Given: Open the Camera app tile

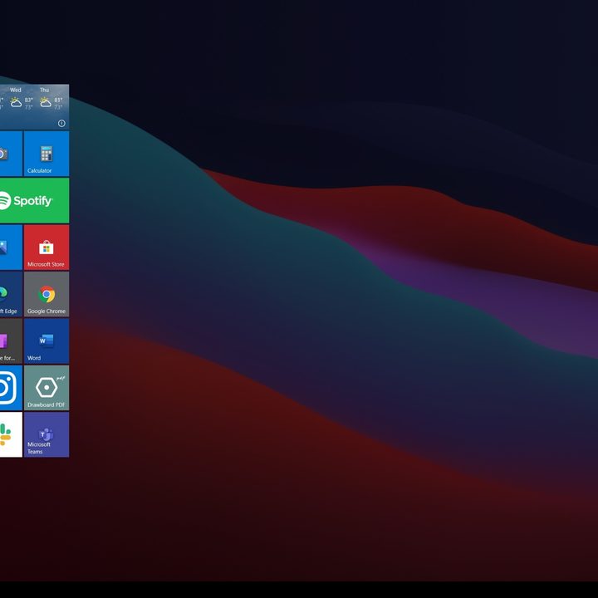Looking at the screenshot, I should point(11,154).
